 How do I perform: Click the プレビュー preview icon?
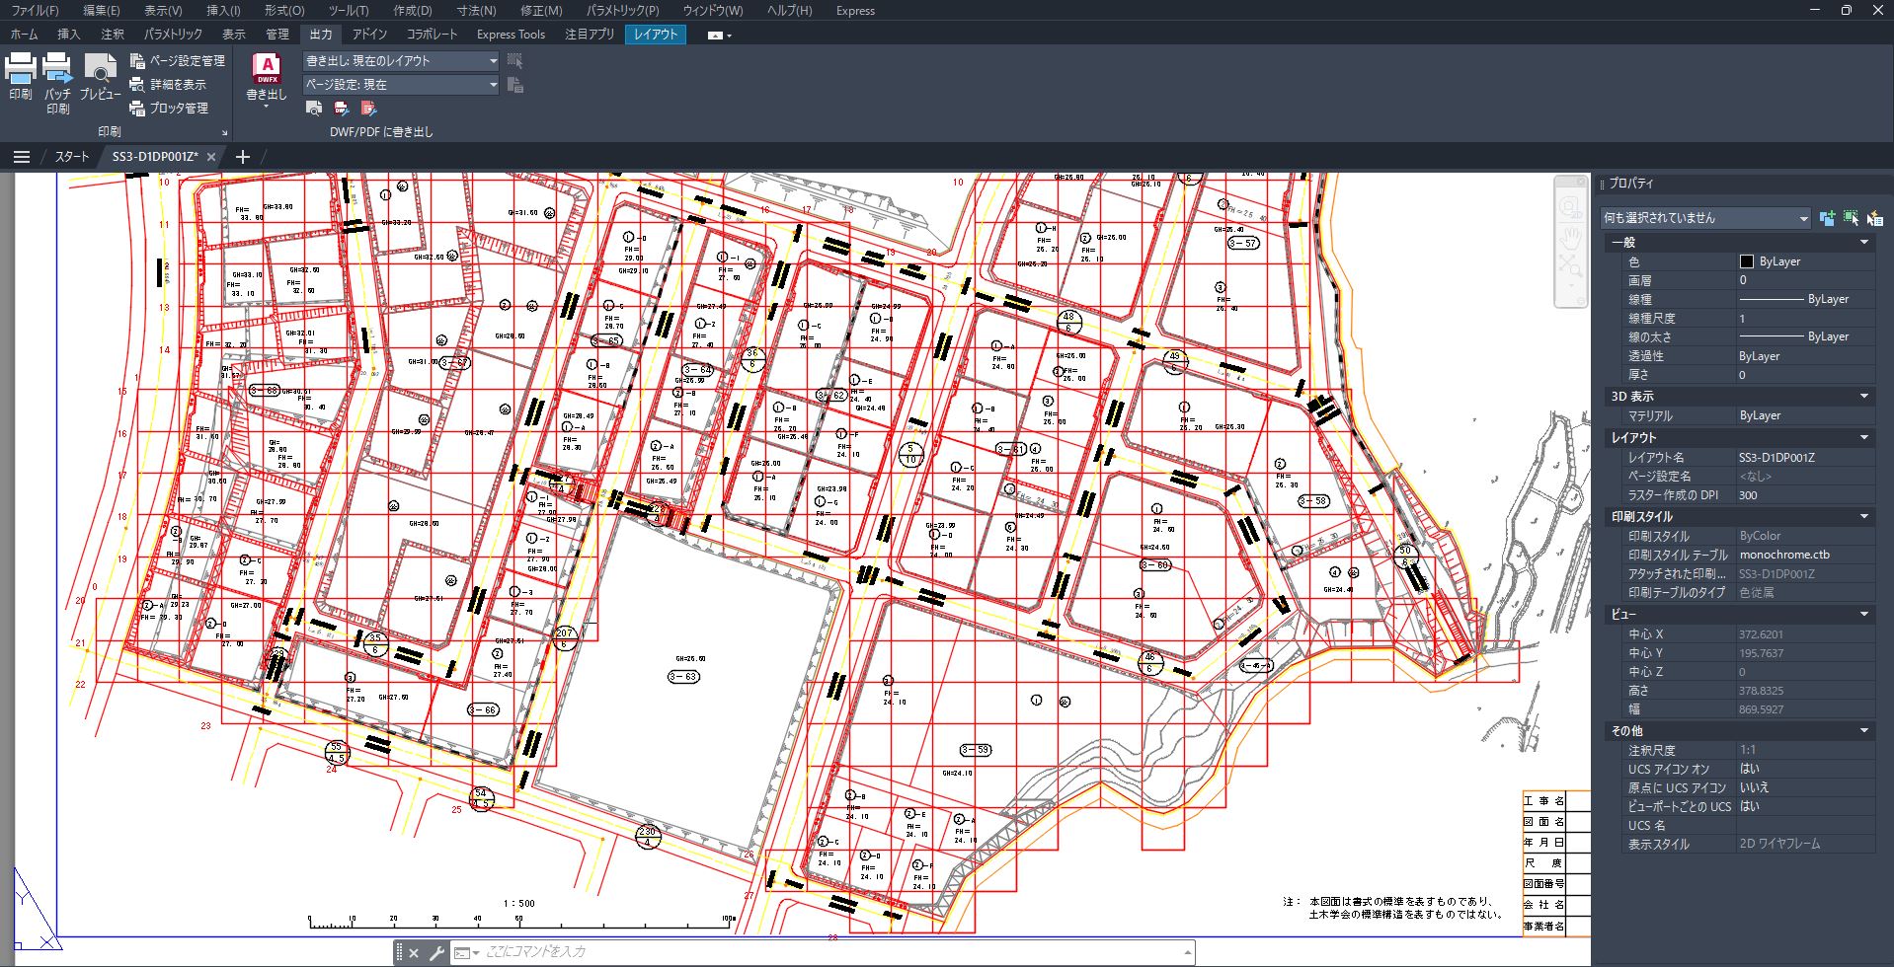tap(100, 69)
